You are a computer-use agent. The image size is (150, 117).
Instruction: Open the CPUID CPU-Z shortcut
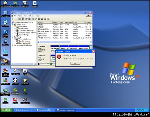click(15, 72)
